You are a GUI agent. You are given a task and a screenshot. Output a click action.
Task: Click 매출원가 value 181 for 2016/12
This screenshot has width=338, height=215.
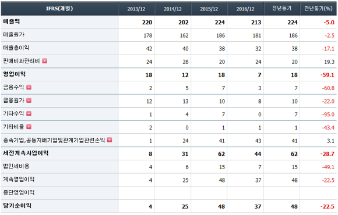point(257,35)
